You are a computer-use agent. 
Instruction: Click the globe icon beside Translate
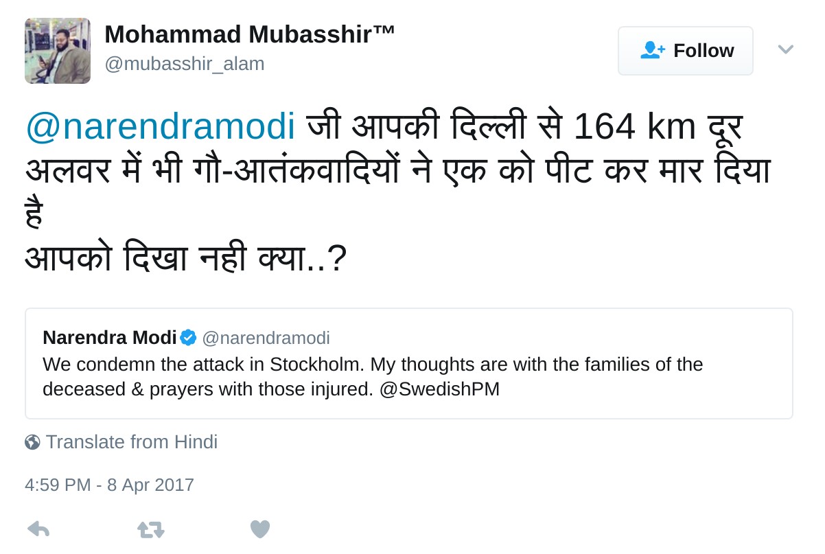[x=32, y=442]
